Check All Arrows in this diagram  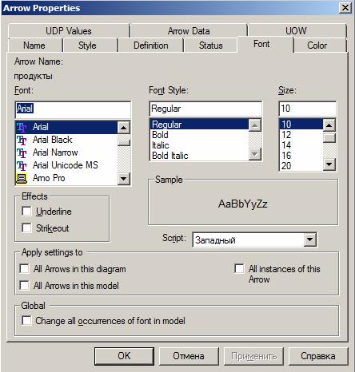tap(25, 268)
